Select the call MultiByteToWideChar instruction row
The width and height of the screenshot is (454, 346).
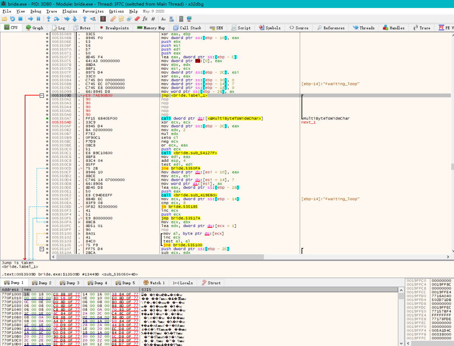click(212, 119)
